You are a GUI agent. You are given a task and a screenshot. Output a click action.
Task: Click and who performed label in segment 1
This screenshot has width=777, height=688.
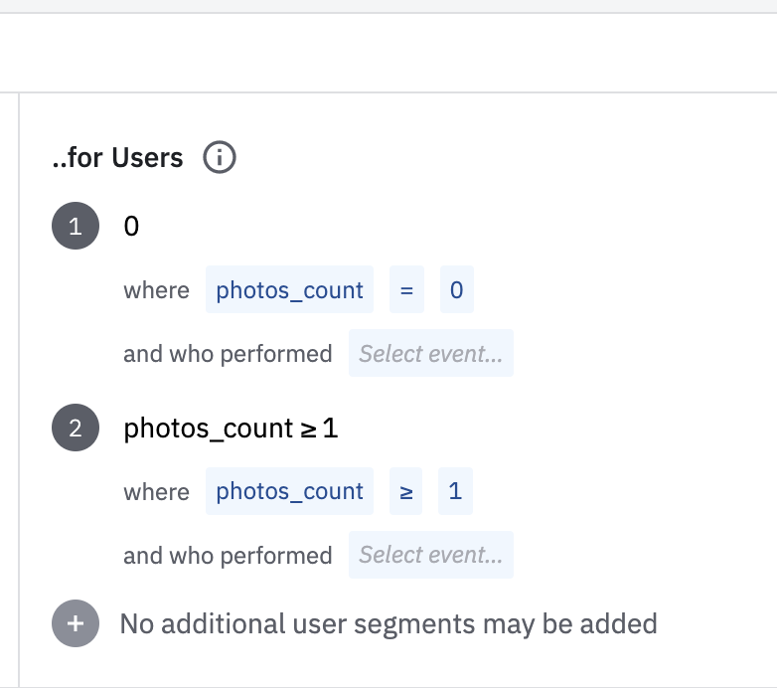[228, 354]
